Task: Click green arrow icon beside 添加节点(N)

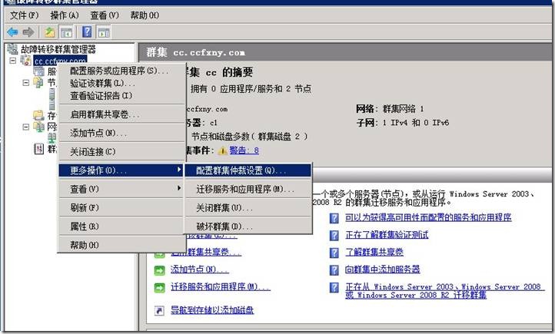Action: (x=160, y=270)
